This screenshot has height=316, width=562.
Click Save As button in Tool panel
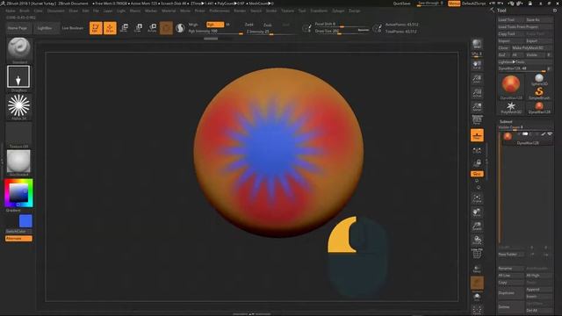(538, 19)
